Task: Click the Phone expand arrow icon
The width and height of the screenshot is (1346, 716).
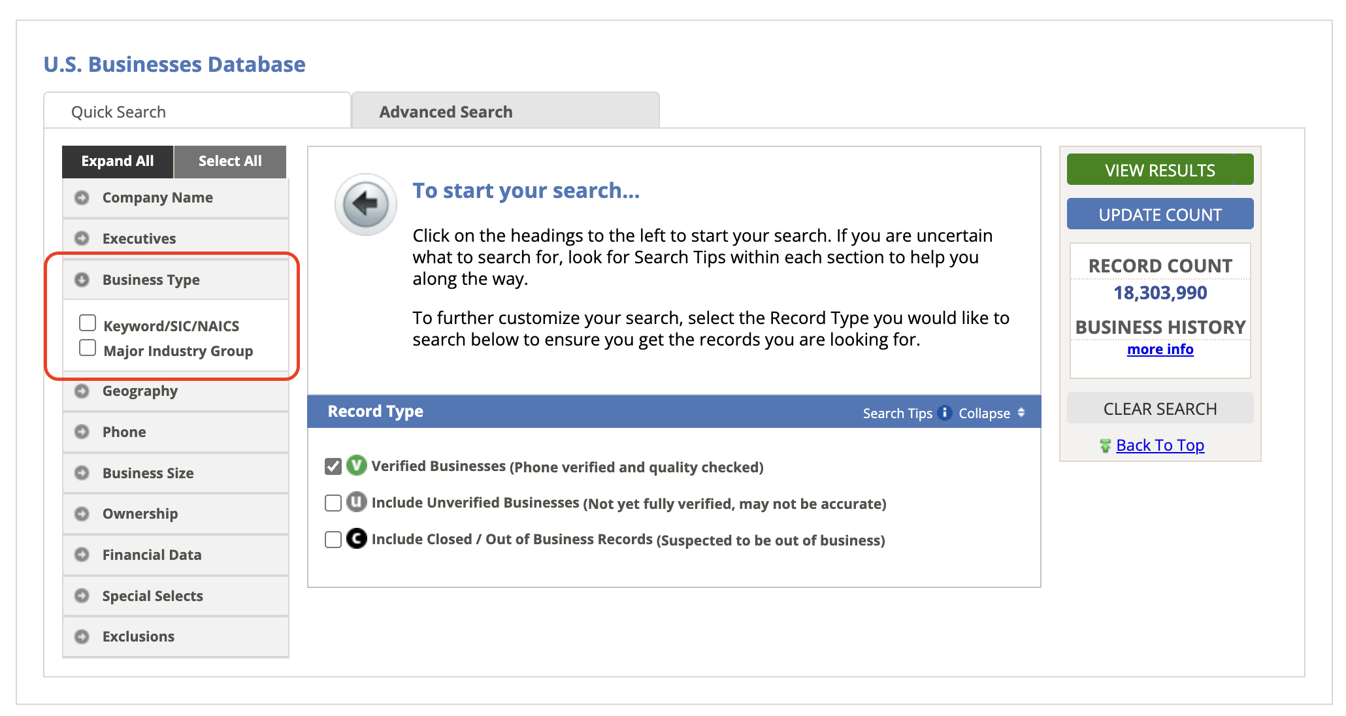Action: 82,432
